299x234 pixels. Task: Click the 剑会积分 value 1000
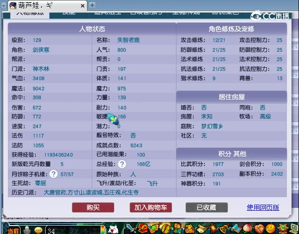(277, 164)
